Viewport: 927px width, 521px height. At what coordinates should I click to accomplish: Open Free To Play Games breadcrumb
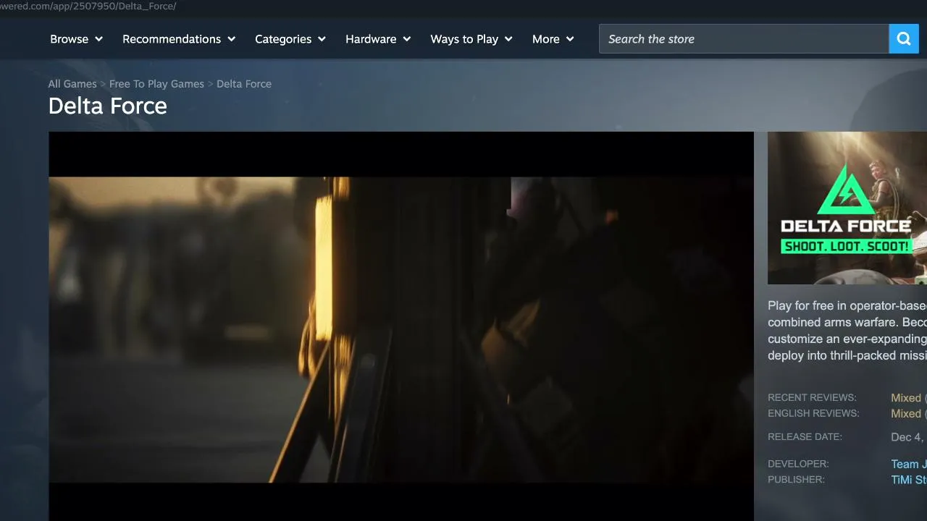click(x=156, y=84)
